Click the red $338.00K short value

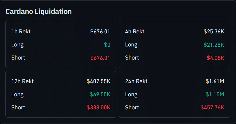(x=98, y=107)
